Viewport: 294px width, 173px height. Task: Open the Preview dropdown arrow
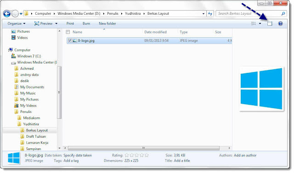pos(56,23)
